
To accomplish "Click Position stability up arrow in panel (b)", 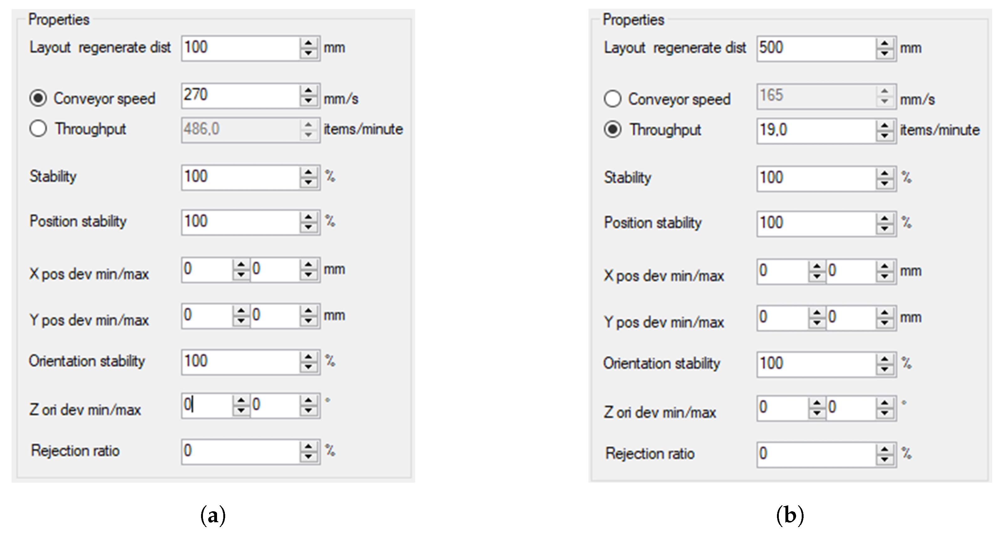I will pos(885,219).
